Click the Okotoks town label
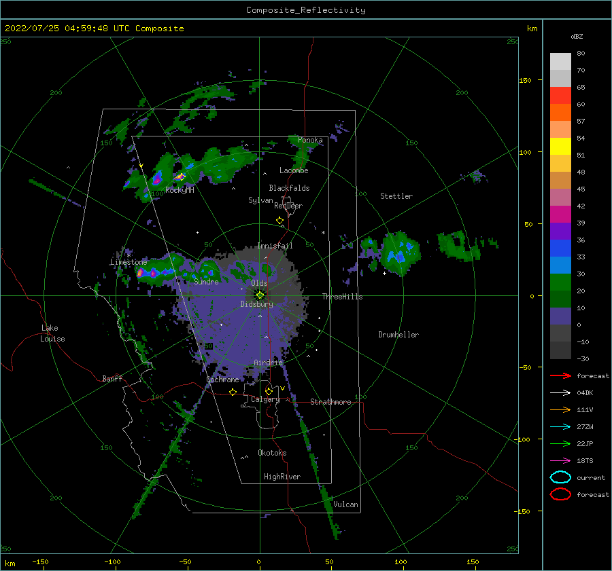 (x=272, y=452)
